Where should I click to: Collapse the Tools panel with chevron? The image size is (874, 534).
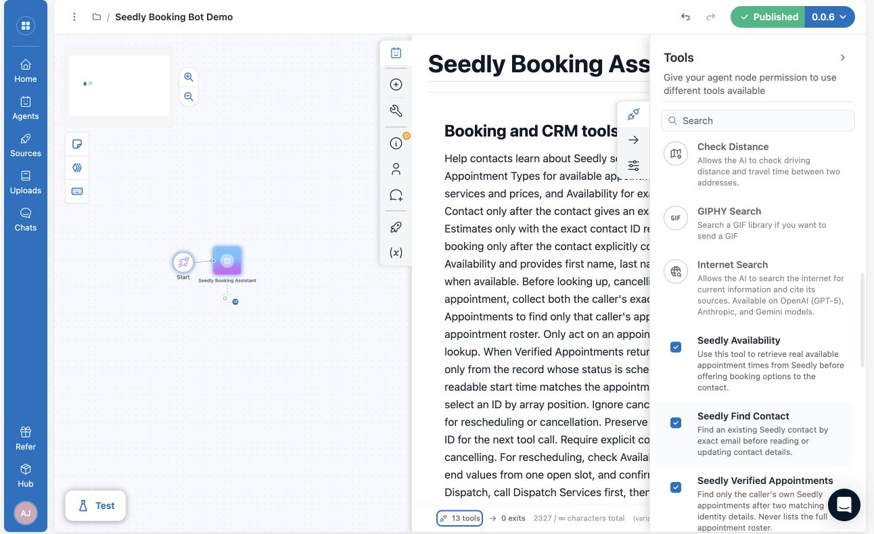pos(843,57)
